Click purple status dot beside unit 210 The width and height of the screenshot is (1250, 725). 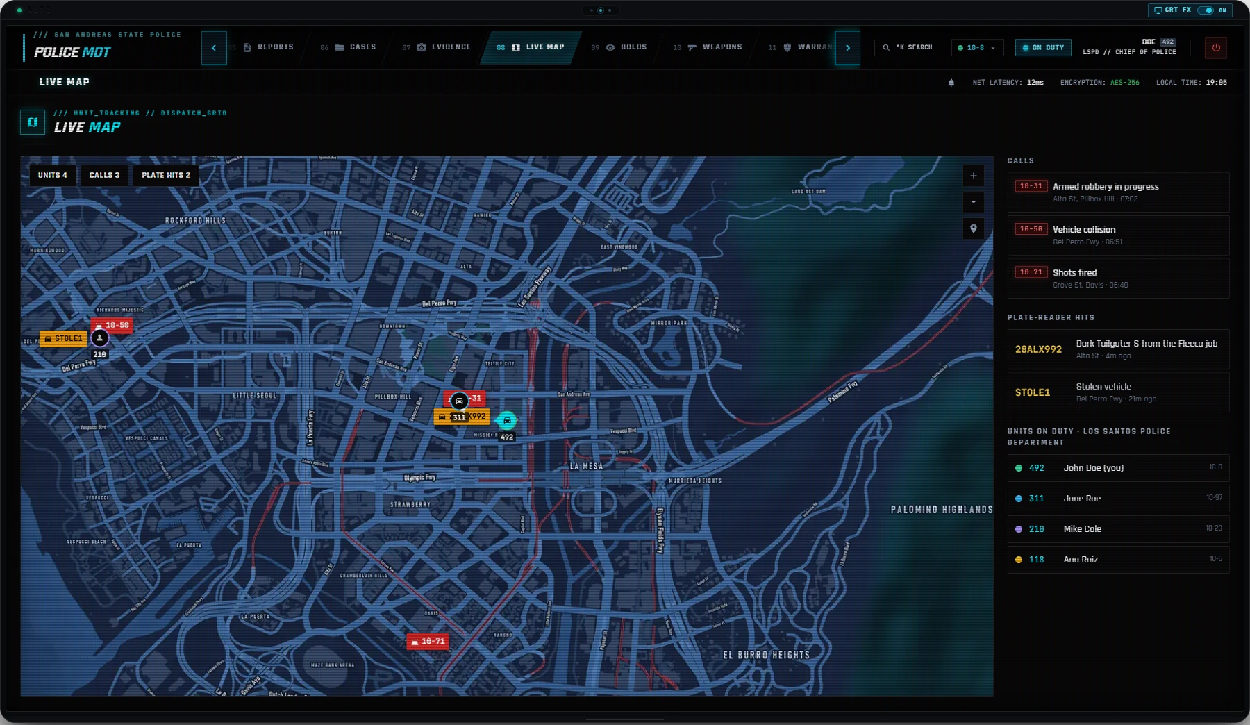tap(1019, 529)
